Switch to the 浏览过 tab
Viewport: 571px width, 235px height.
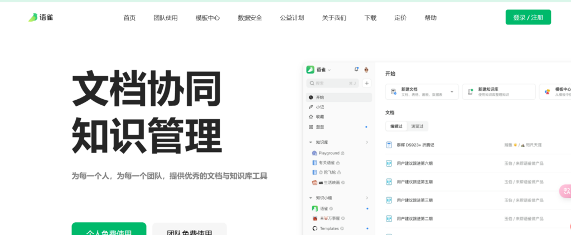coord(417,126)
